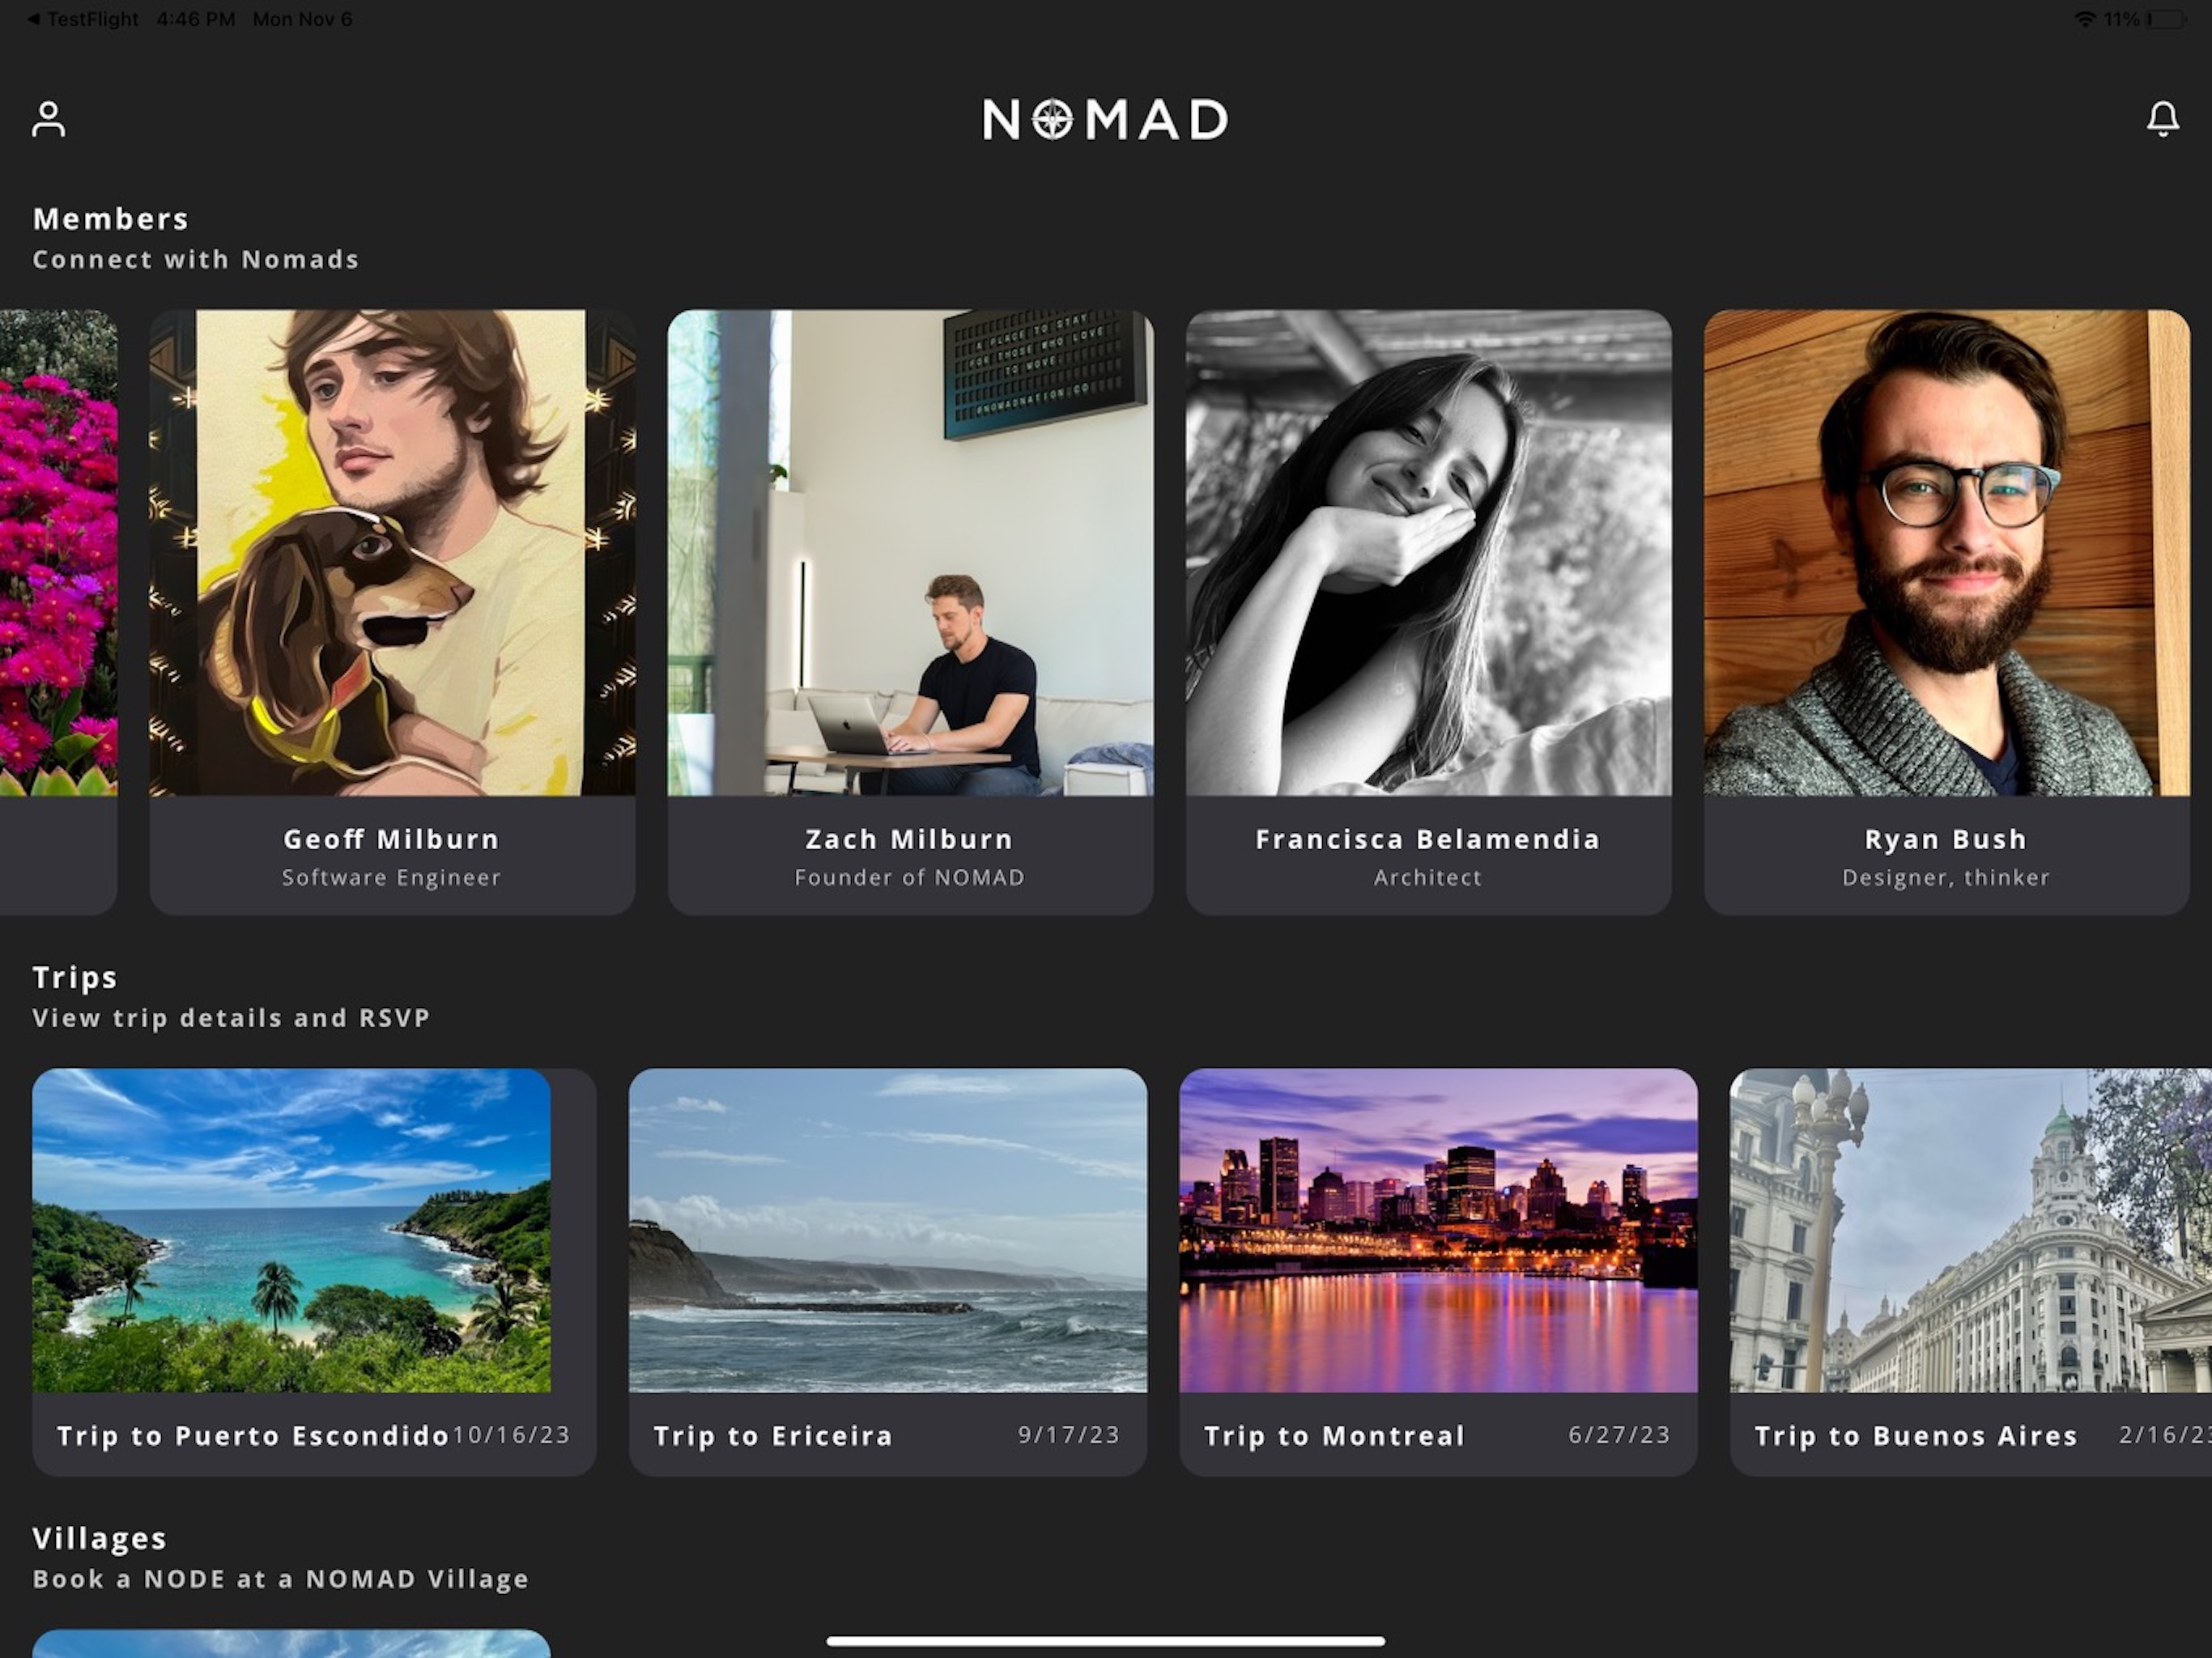Tap the Villages section heading
Image resolution: width=2212 pixels, height=1658 pixels.
(x=100, y=1538)
